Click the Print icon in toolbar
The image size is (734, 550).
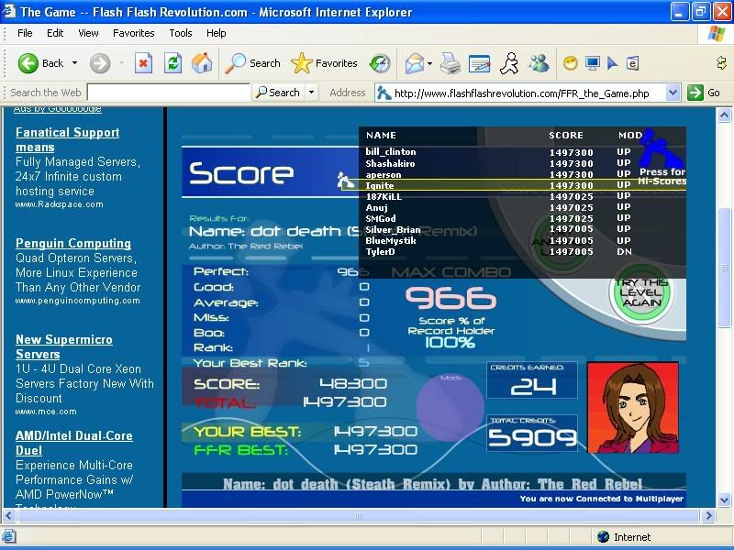coord(450,63)
